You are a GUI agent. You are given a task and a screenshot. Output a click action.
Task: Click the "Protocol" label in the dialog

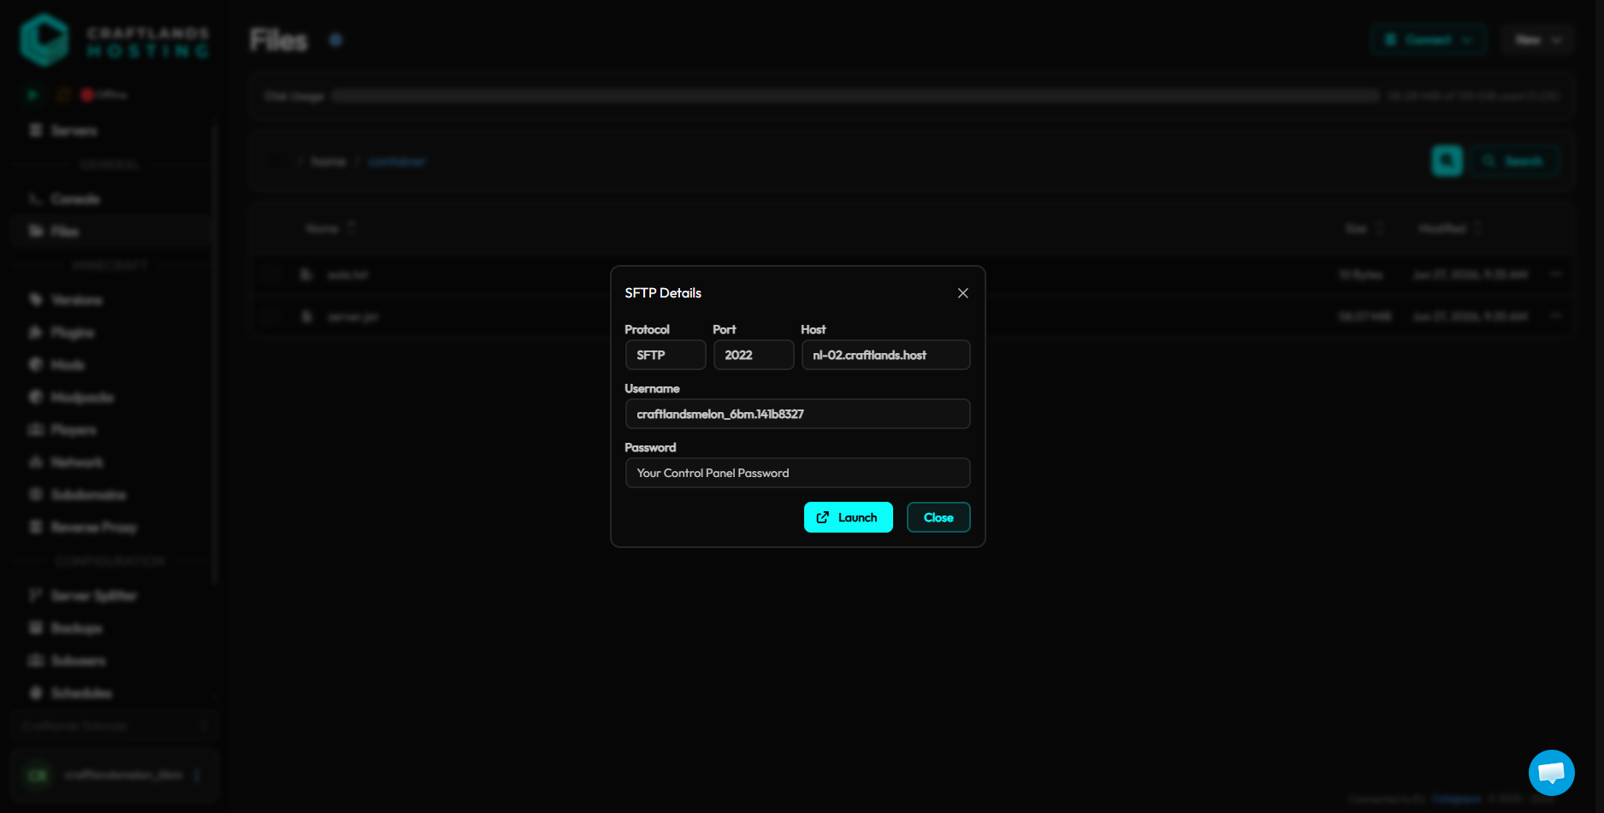(647, 329)
